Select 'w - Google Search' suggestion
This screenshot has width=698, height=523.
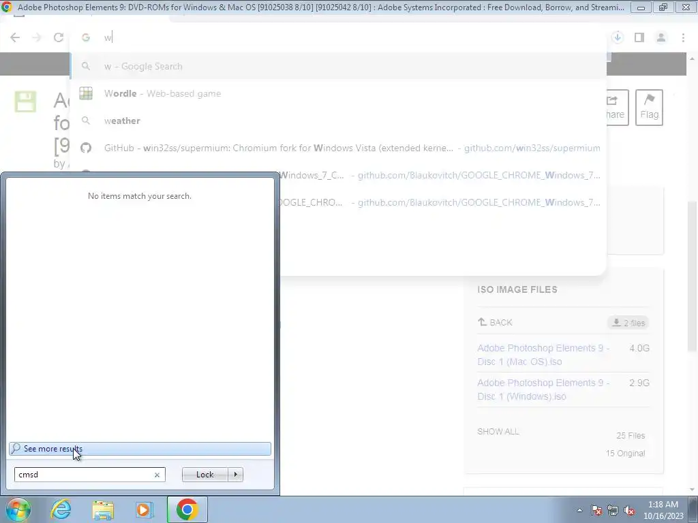click(x=338, y=66)
